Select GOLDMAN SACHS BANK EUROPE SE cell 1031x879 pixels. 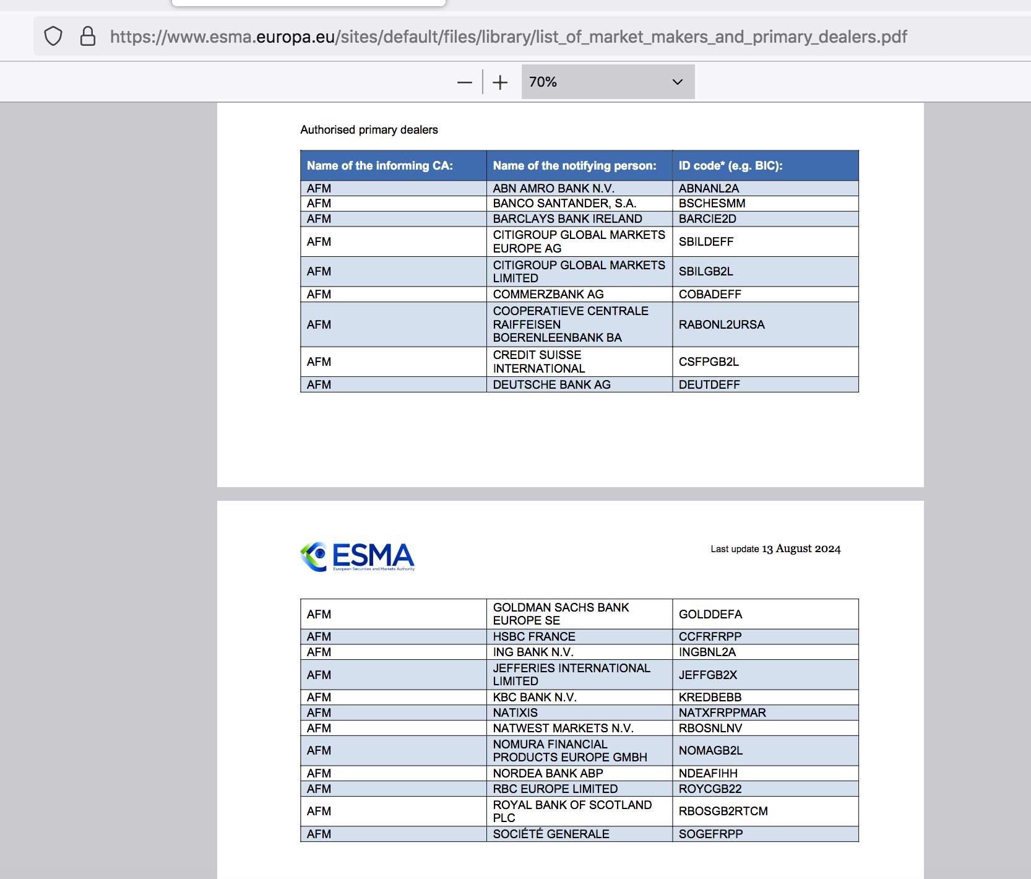tap(579, 614)
